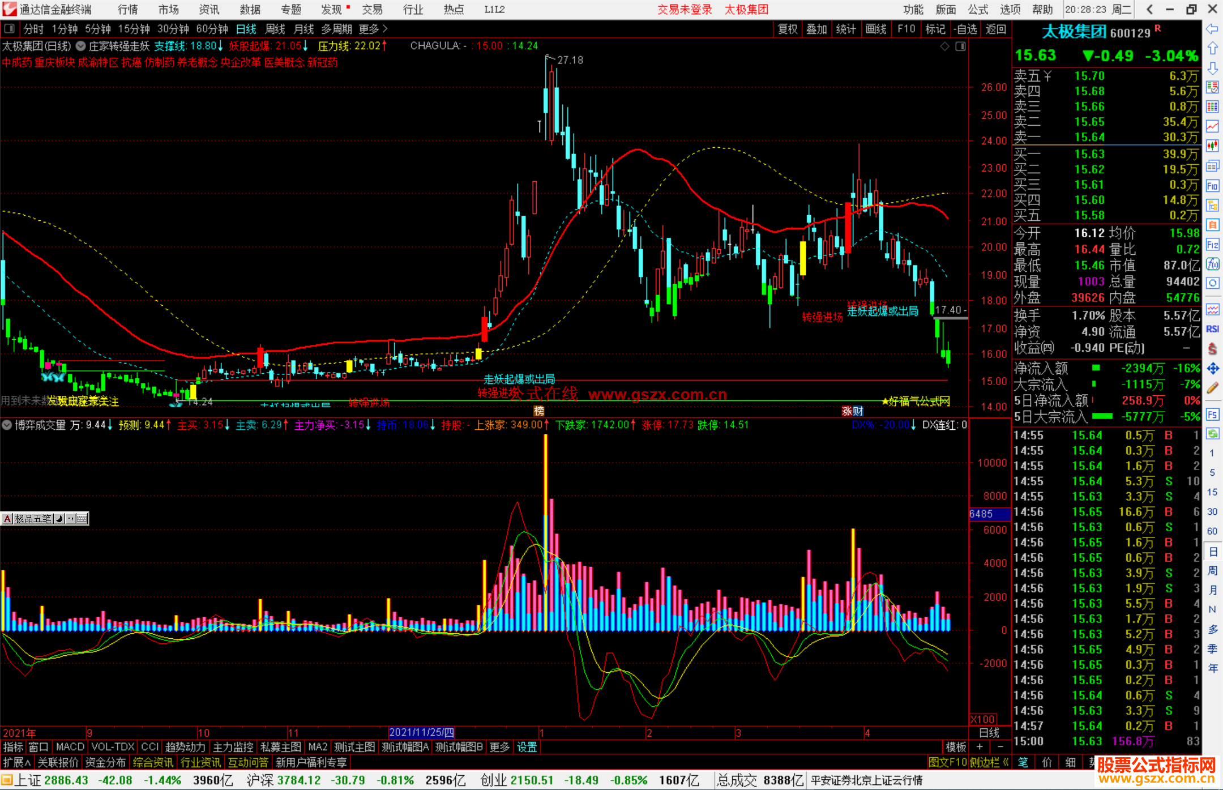Click the circle icon in right sidebar
The image size is (1223, 790).
click(1212, 283)
